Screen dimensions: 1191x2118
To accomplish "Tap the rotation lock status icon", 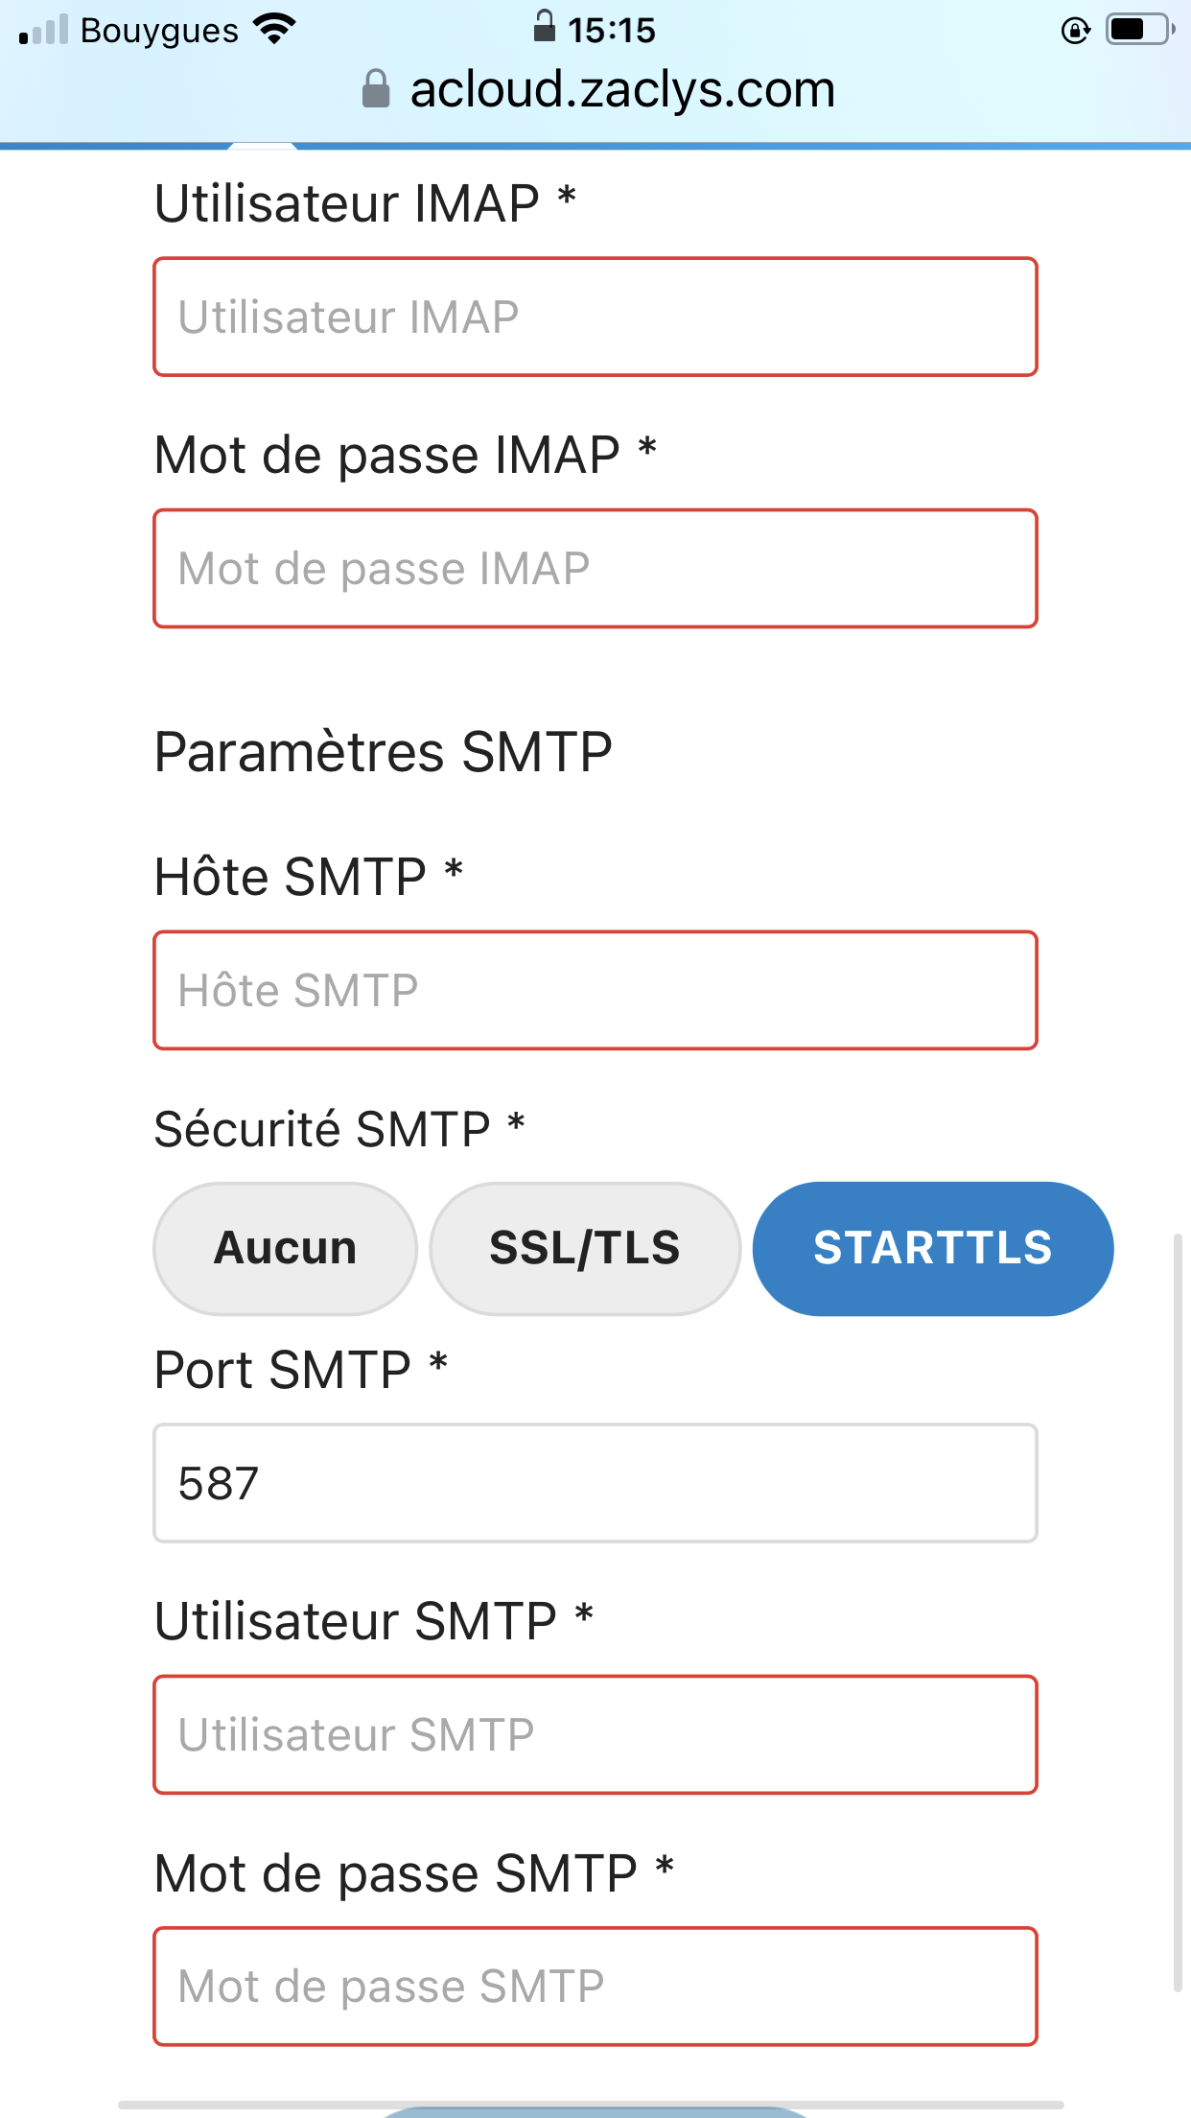I will tap(1076, 31).
